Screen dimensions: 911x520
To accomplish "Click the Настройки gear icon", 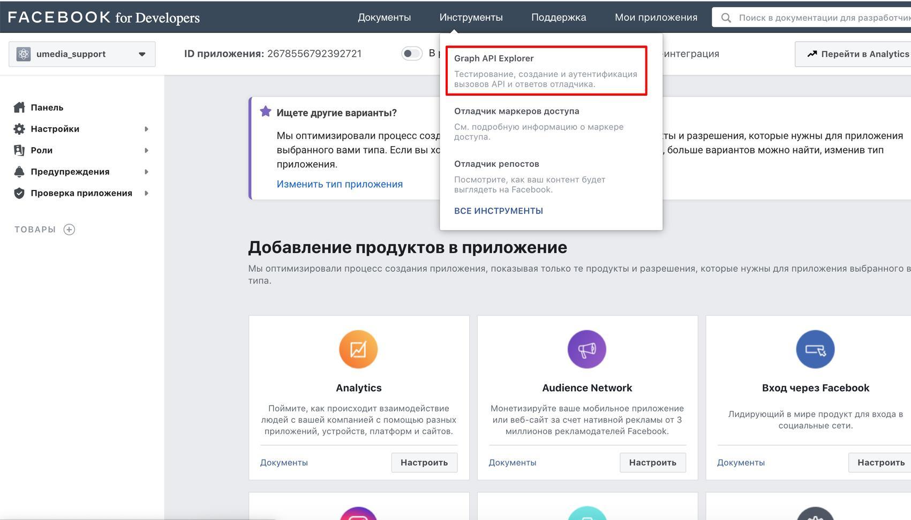I will point(19,129).
